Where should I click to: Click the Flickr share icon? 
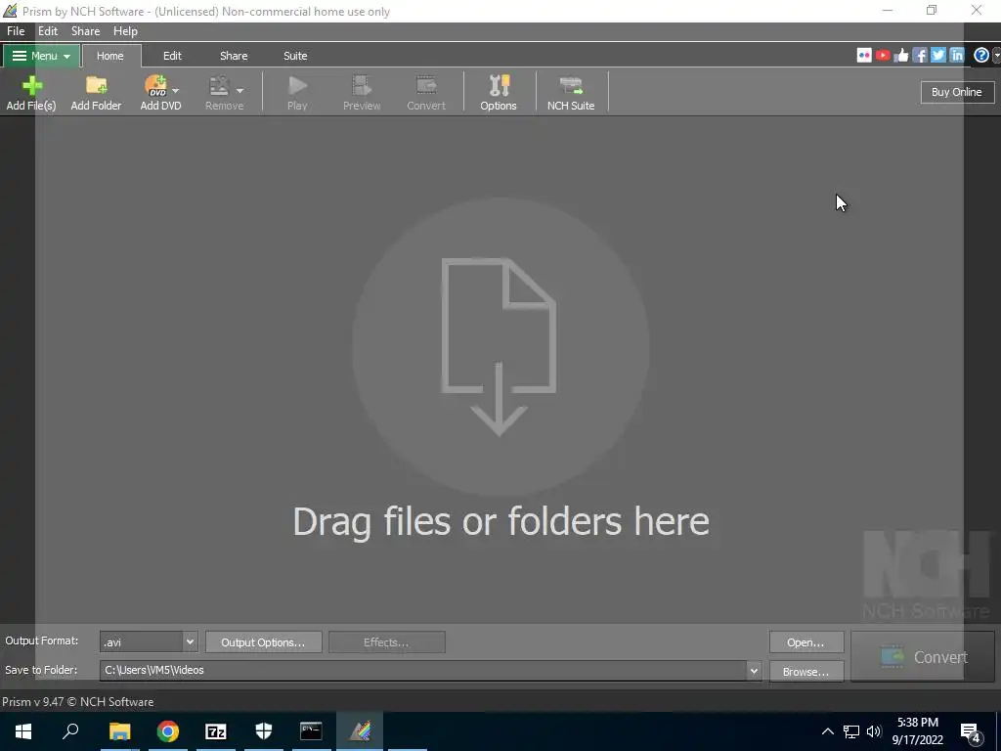point(864,56)
